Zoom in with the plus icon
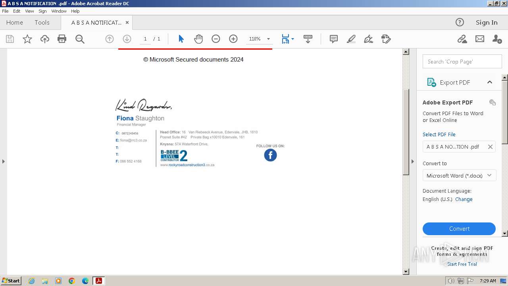 (233, 39)
